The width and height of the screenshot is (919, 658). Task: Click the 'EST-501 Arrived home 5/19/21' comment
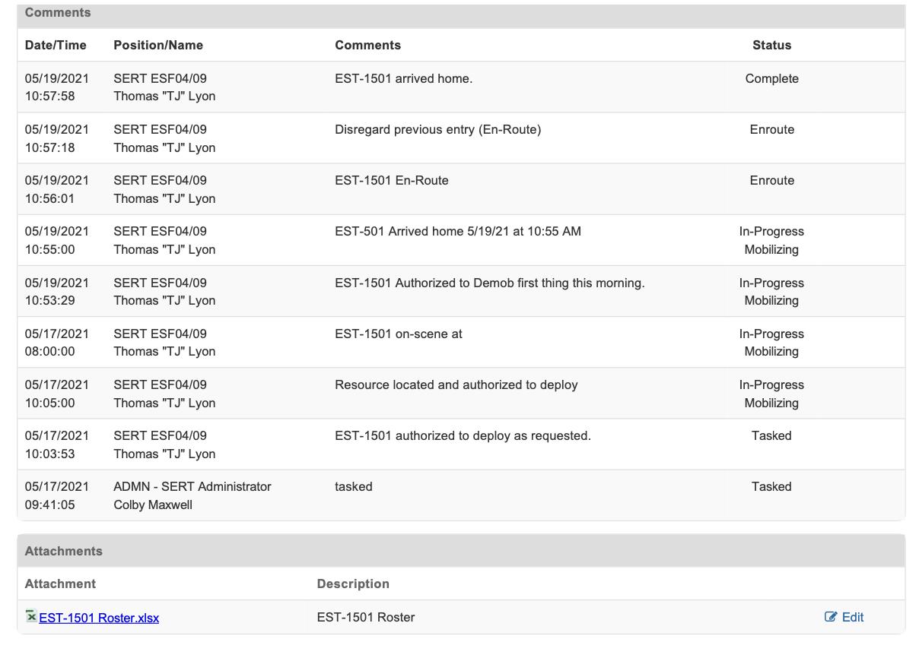click(x=457, y=231)
